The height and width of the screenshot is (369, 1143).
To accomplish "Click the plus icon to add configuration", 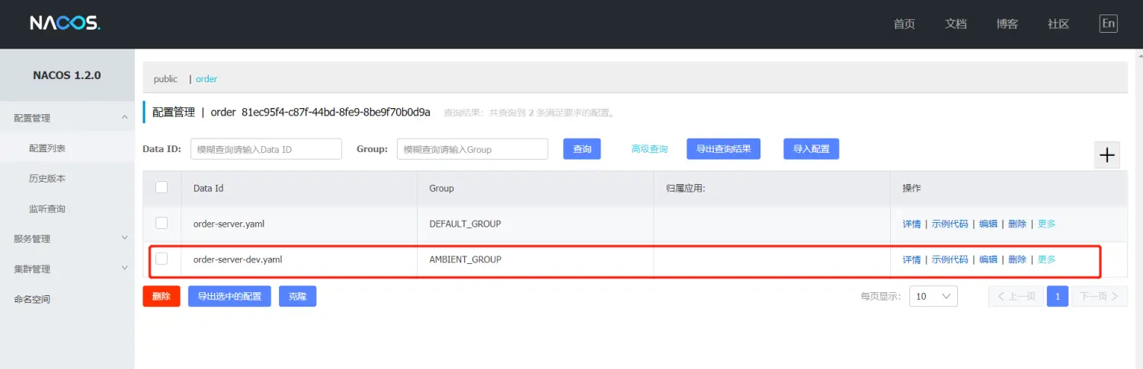I will click(1106, 155).
